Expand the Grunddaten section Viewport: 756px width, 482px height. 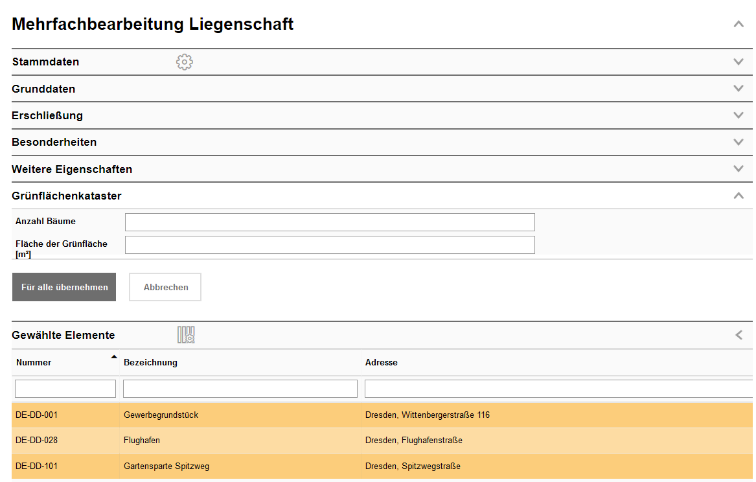tap(739, 89)
